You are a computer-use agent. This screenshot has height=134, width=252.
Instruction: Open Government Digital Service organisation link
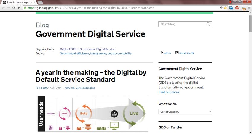97,49
